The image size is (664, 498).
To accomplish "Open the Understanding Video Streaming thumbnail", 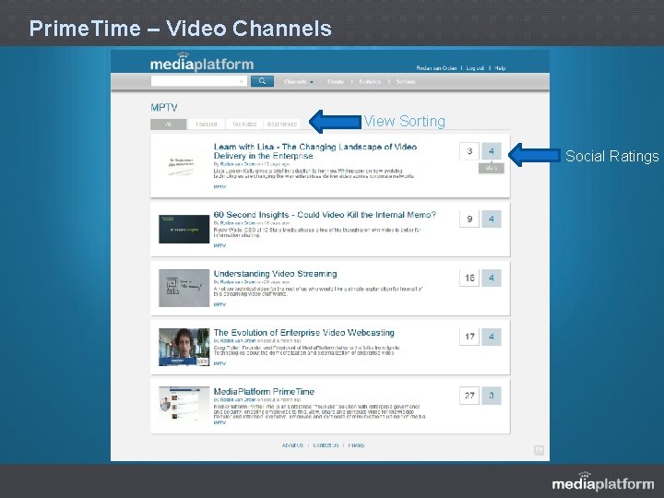I will [184, 288].
